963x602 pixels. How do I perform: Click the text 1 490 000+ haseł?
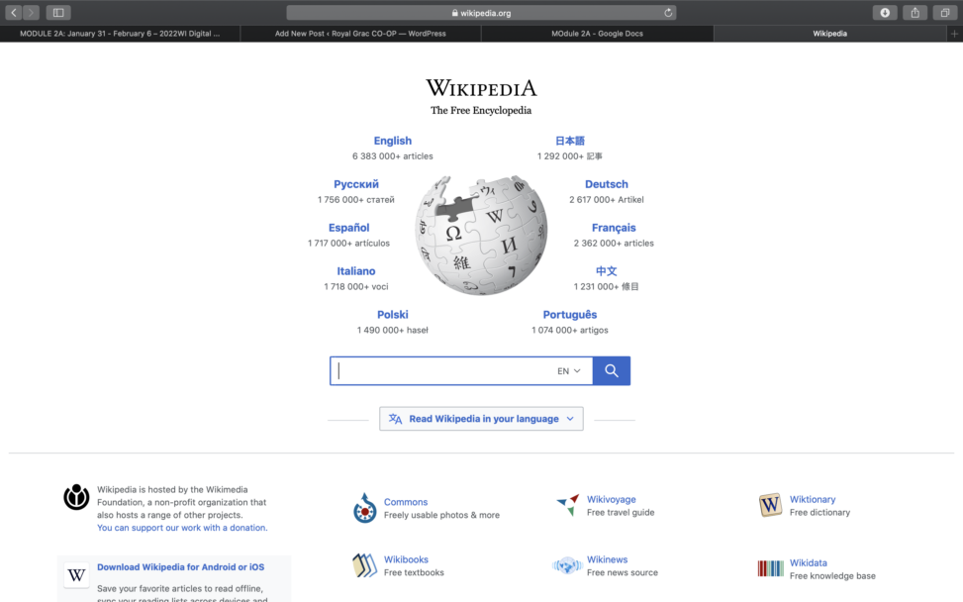tap(393, 330)
